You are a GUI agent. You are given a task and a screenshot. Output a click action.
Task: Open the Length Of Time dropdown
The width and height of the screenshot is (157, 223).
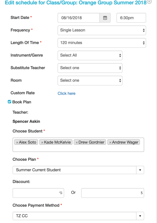click(x=102, y=43)
